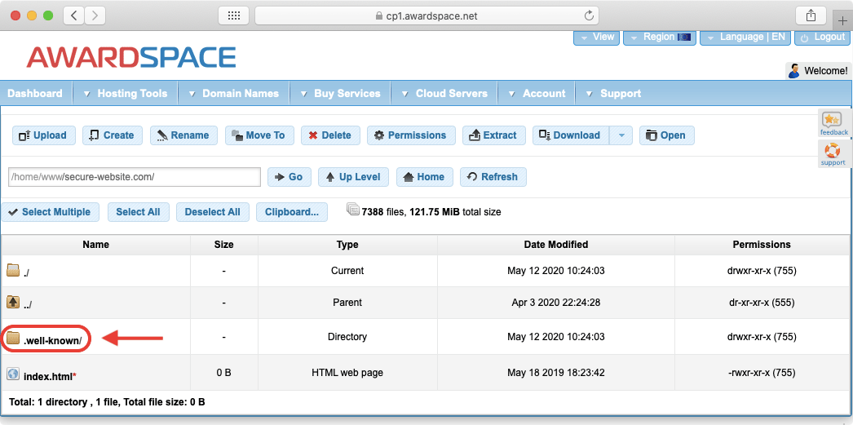Click the Upload file button
The width and height of the screenshot is (853, 425).
point(44,135)
